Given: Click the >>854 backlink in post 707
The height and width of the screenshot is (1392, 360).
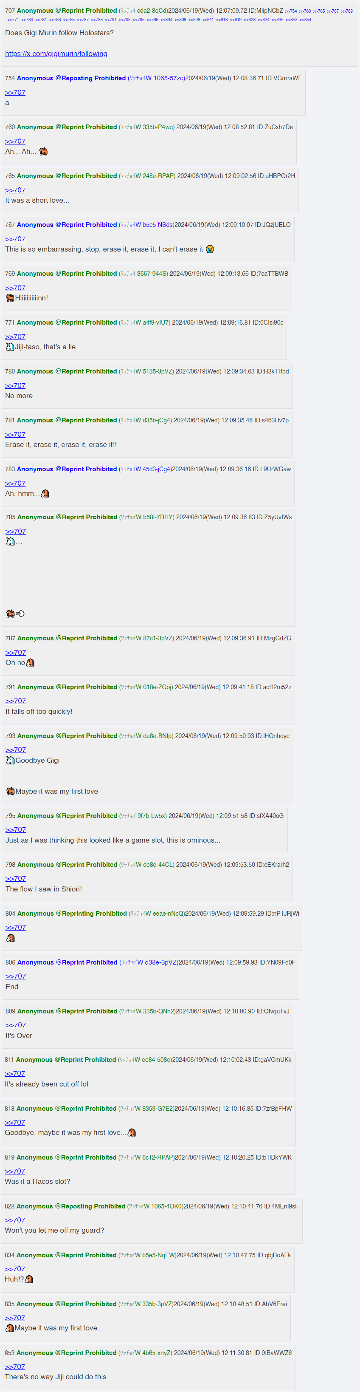Looking at the screenshot, I should tap(305, 20).
